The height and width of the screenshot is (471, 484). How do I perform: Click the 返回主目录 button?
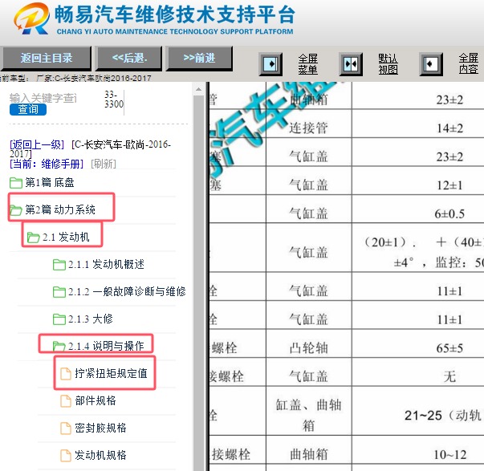click(x=46, y=59)
